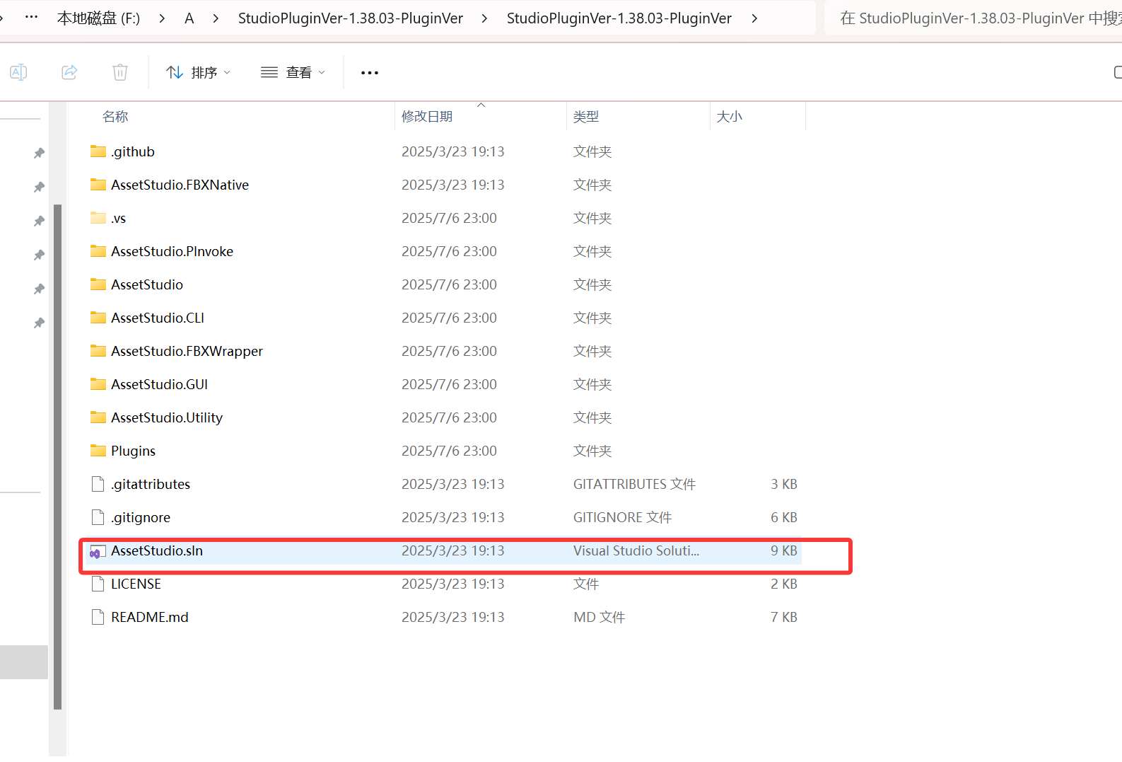The height and width of the screenshot is (762, 1122).
Task: Click file name Plugins
Action: point(134,451)
